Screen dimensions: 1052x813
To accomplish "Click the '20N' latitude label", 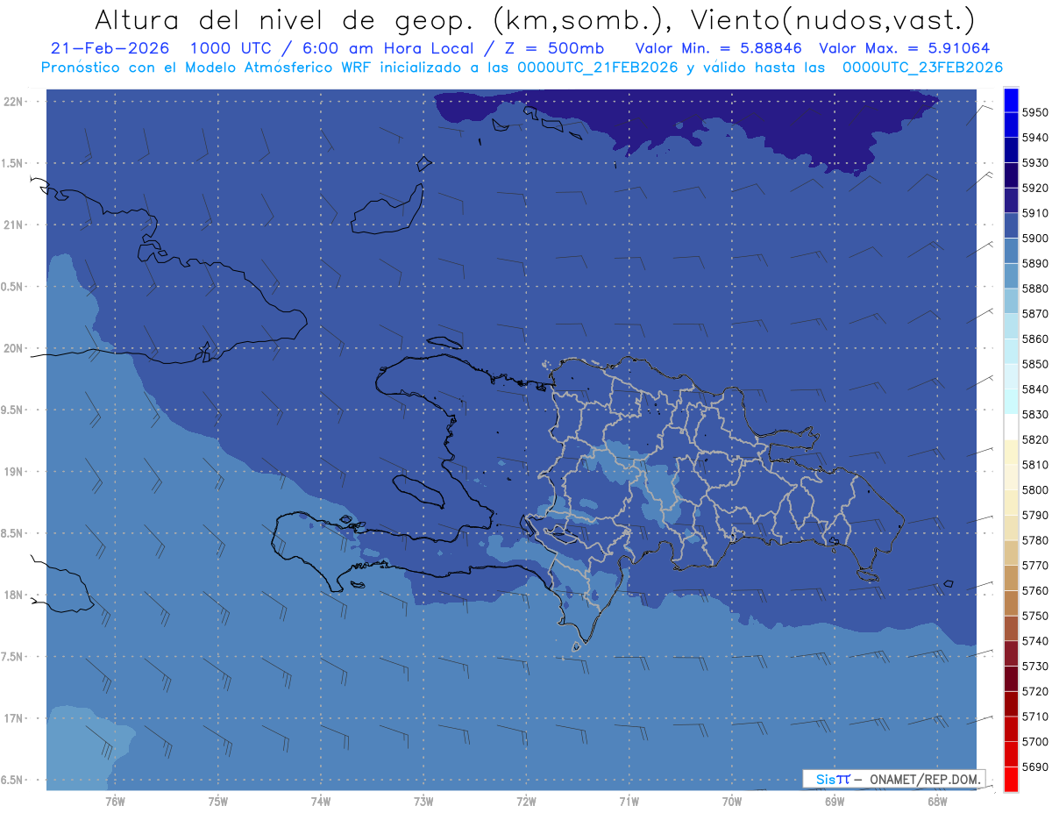I will (15, 348).
